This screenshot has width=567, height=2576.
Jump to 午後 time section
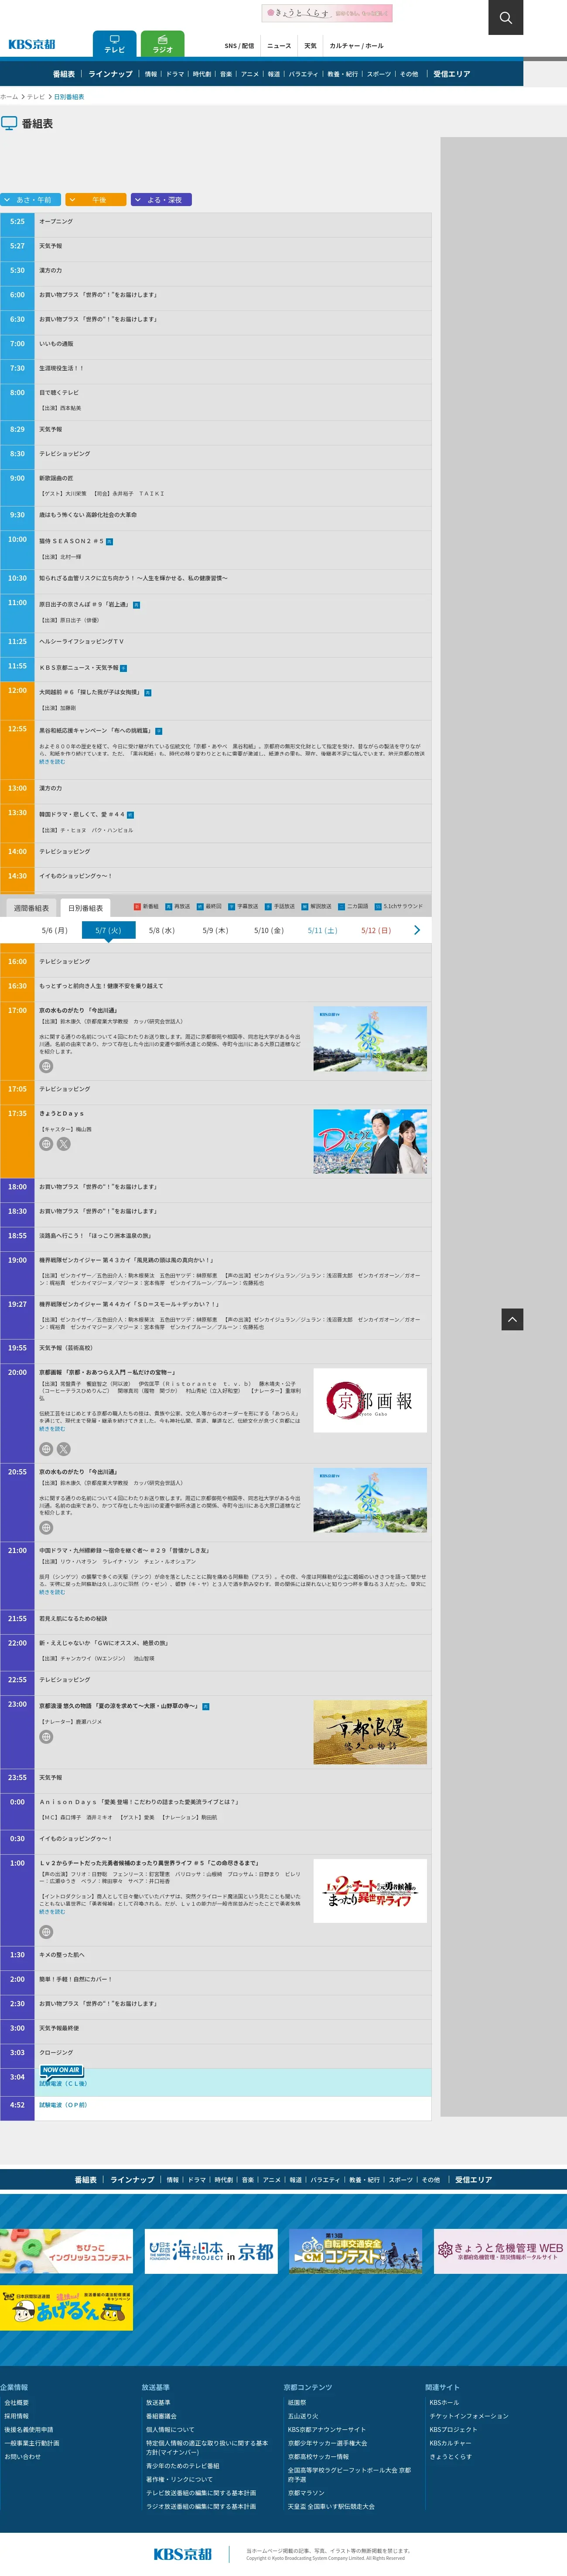tap(96, 200)
